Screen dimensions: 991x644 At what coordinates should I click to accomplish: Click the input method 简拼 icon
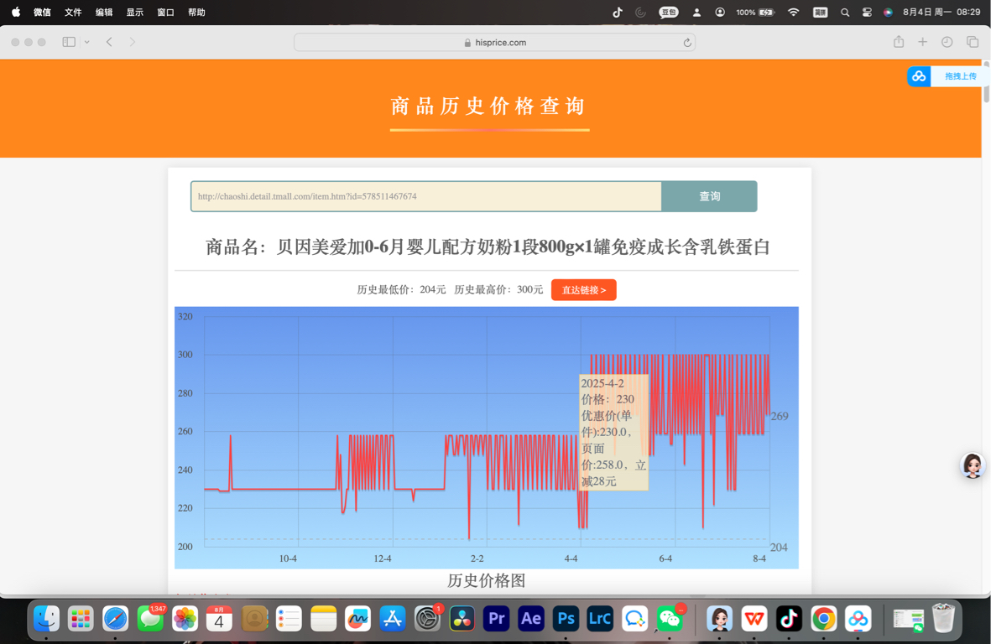coord(821,12)
